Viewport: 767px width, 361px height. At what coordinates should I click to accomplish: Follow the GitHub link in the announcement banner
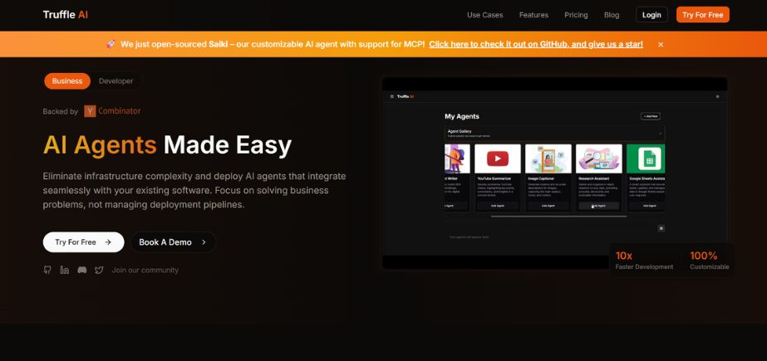pyautogui.click(x=535, y=44)
